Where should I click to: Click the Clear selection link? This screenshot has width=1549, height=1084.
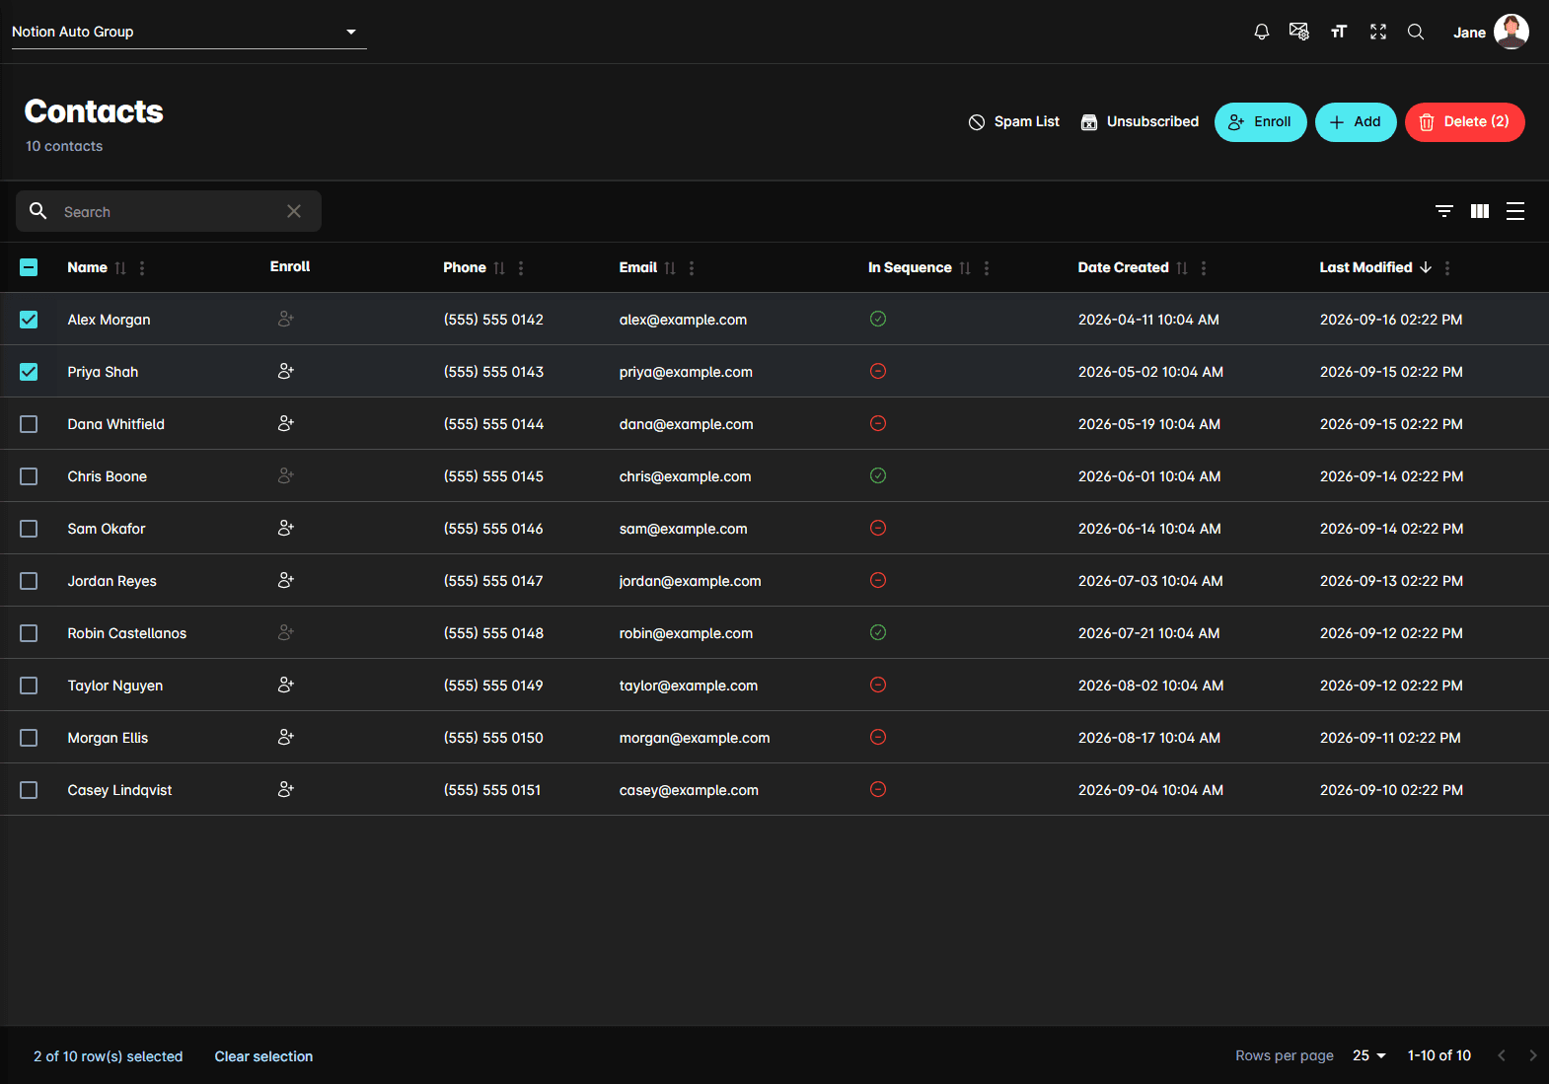point(263,1056)
